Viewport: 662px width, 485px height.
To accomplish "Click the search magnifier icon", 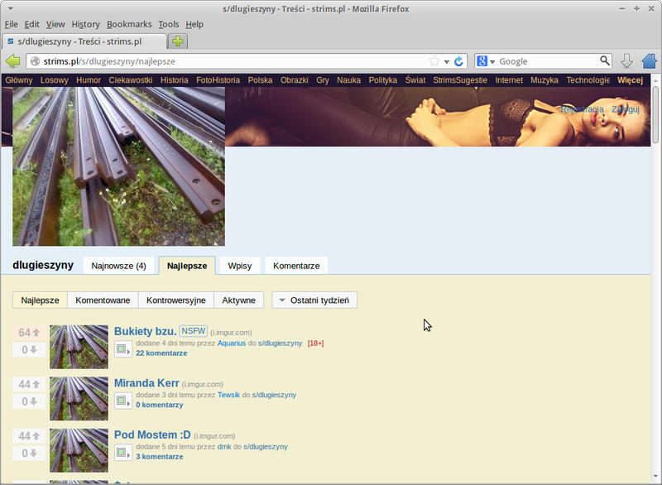I will [x=605, y=60].
